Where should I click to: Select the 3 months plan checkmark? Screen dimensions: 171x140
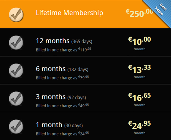pos(16,99)
